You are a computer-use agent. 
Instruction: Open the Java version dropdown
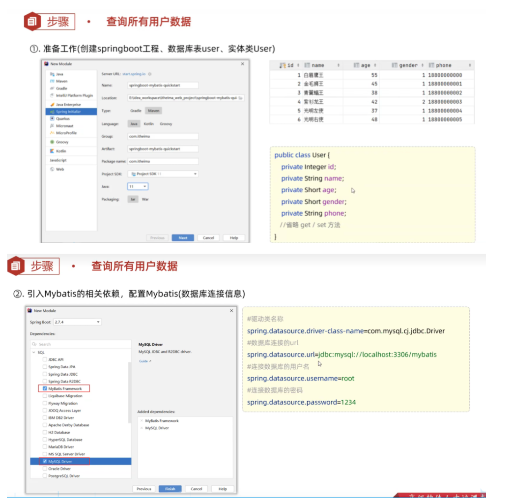[x=138, y=186]
